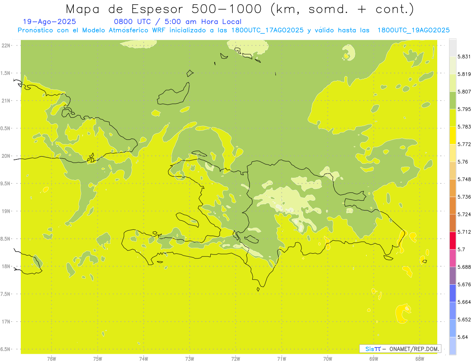Click the color bar value 5.736
471x364 pixels.
[x=464, y=197]
